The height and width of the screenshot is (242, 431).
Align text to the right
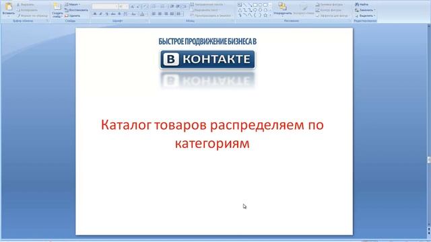coord(166,13)
